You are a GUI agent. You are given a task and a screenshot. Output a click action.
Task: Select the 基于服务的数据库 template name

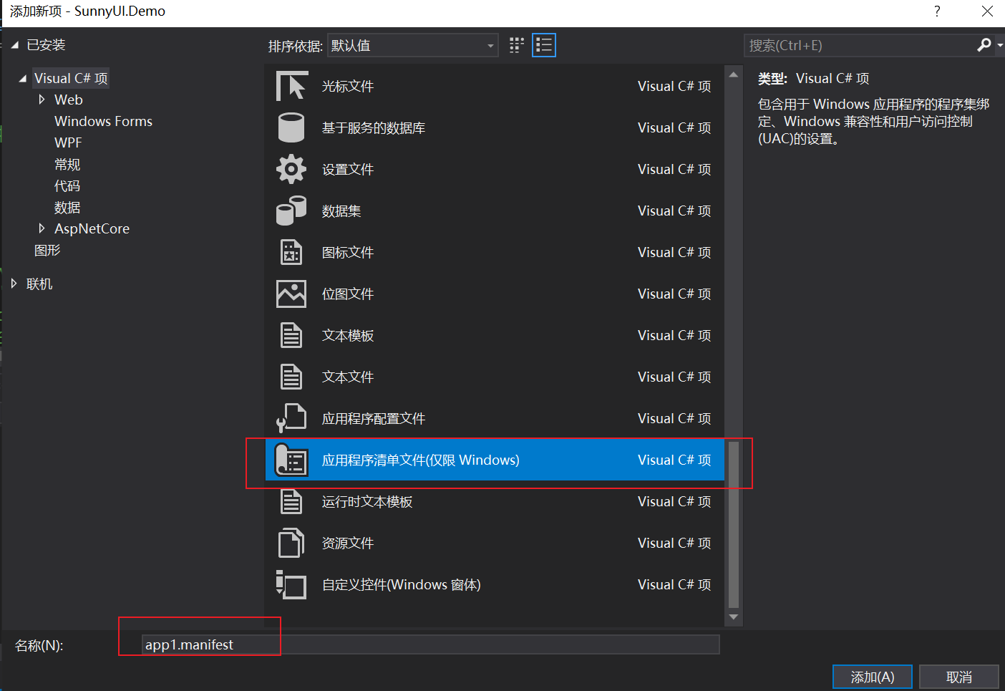click(x=374, y=127)
